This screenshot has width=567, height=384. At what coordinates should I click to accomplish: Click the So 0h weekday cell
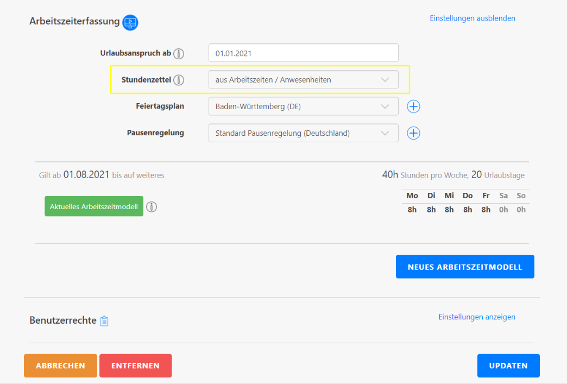point(521,210)
